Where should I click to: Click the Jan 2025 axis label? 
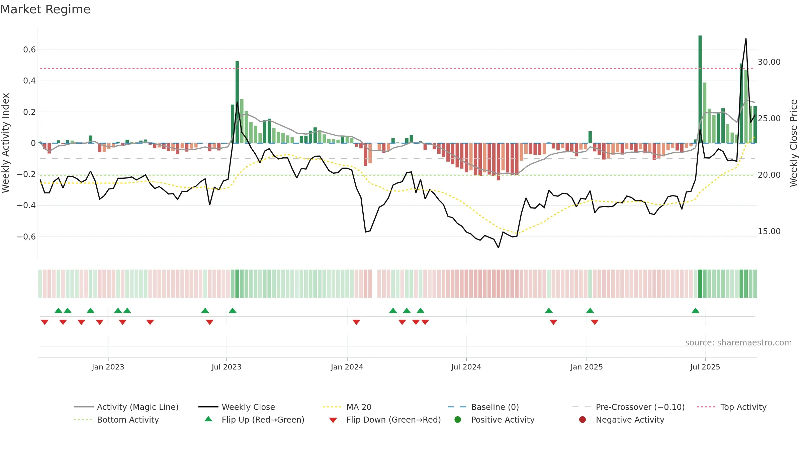point(587,367)
